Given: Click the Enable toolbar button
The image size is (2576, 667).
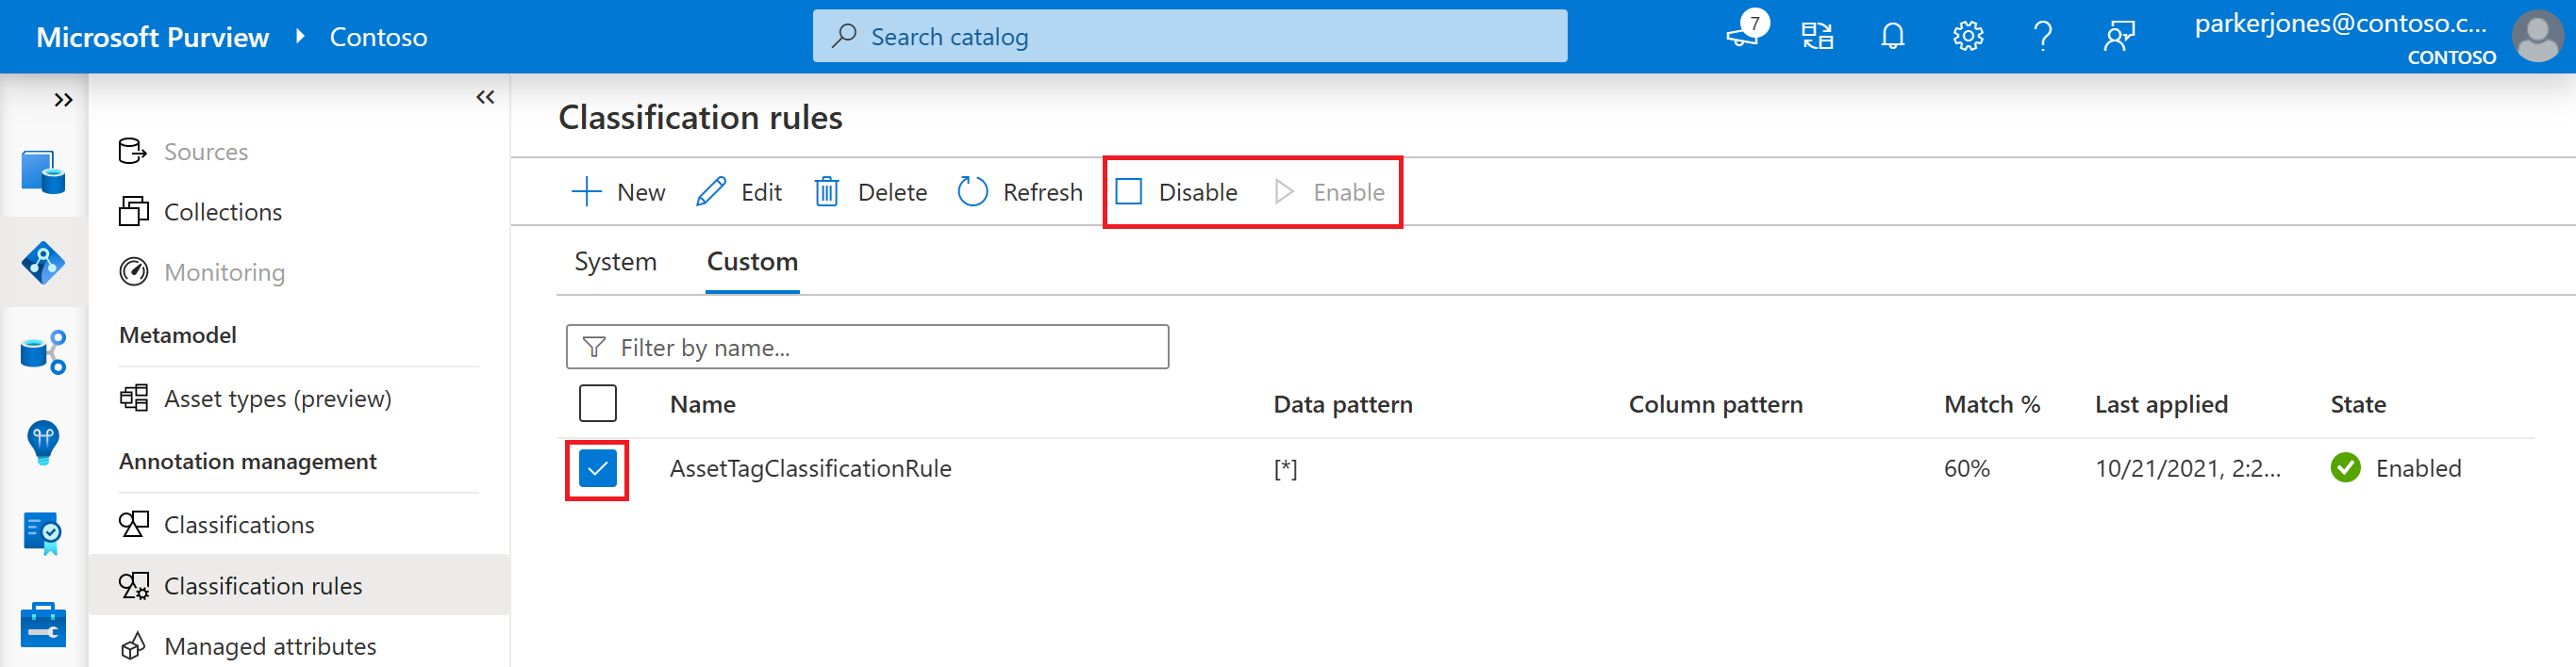Looking at the screenshot, I should coord(1329,191).
